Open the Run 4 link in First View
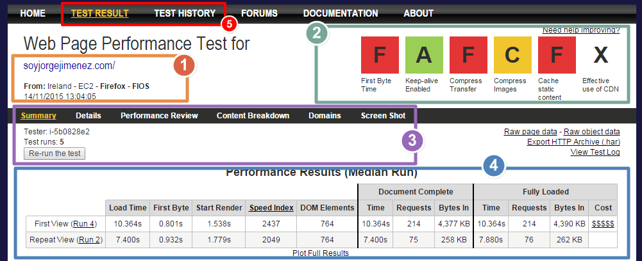This screenshot has height=261, width=642. tap(83, 224)
